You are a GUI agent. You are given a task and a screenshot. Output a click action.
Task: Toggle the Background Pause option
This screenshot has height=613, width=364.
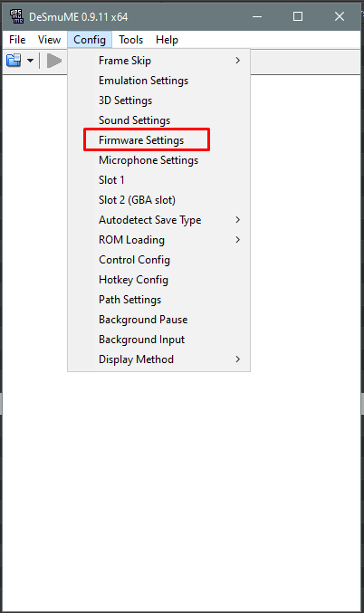click(x=158, y=320)
